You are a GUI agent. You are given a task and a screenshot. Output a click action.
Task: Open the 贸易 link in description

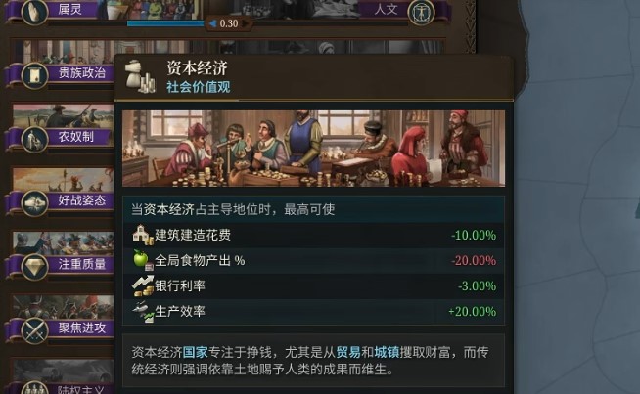point(348,352)
